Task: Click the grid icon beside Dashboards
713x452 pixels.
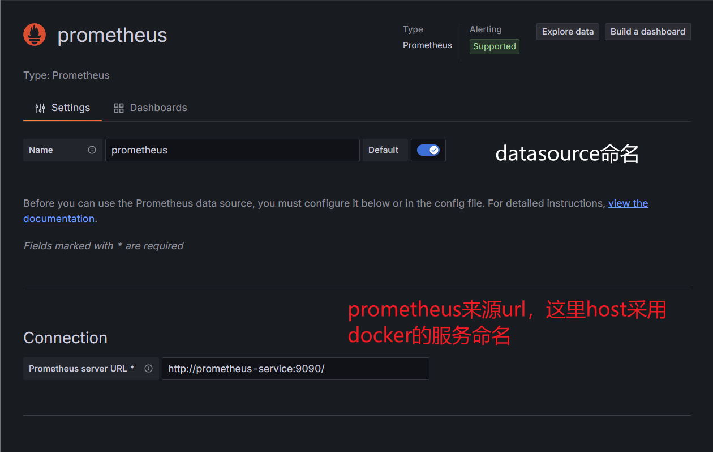Action: click(118, 108)
